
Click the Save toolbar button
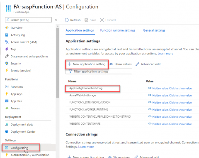[90, 20]
